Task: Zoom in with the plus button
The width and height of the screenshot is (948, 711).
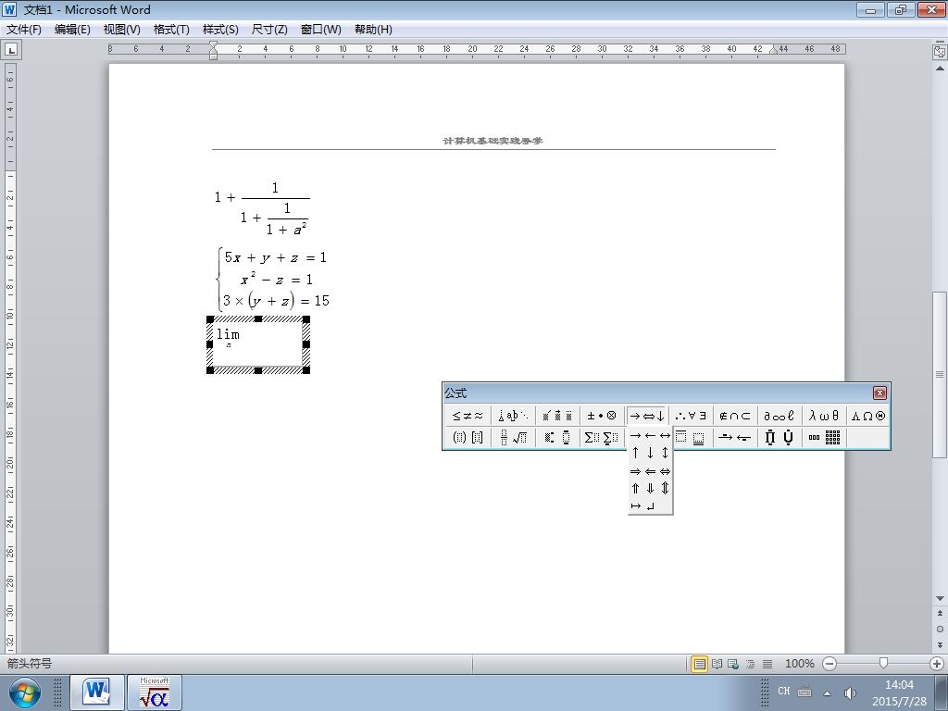Action: pos(937,664)
